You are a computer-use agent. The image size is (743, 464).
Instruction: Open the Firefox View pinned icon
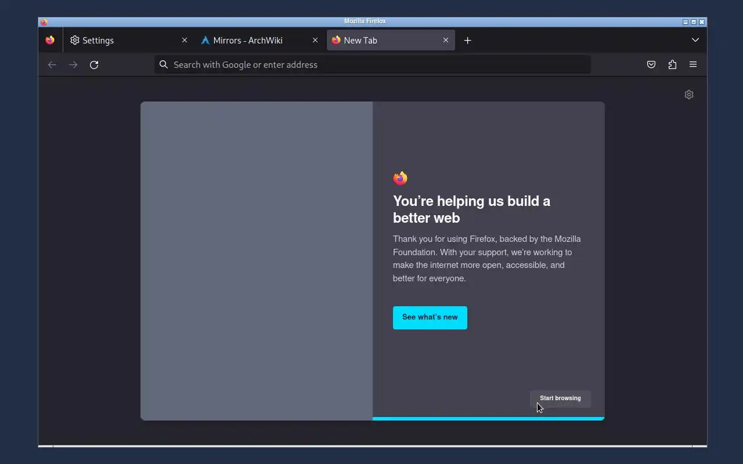50,40
